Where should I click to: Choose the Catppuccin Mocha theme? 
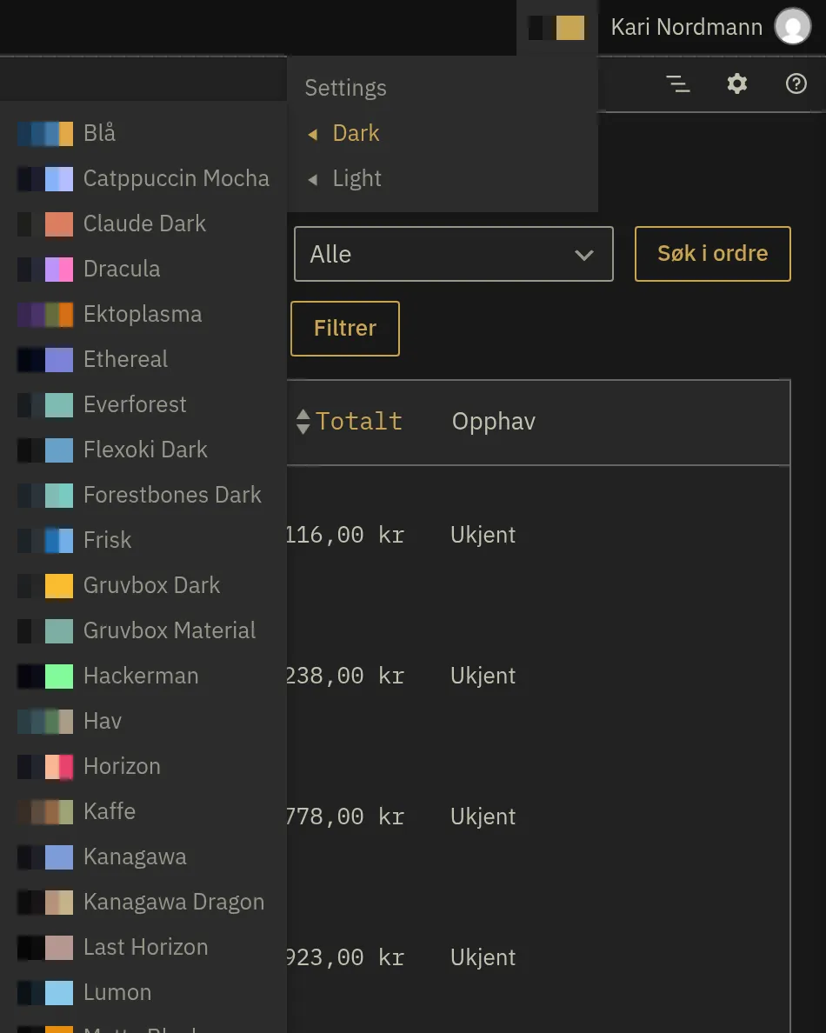[143, 178]
